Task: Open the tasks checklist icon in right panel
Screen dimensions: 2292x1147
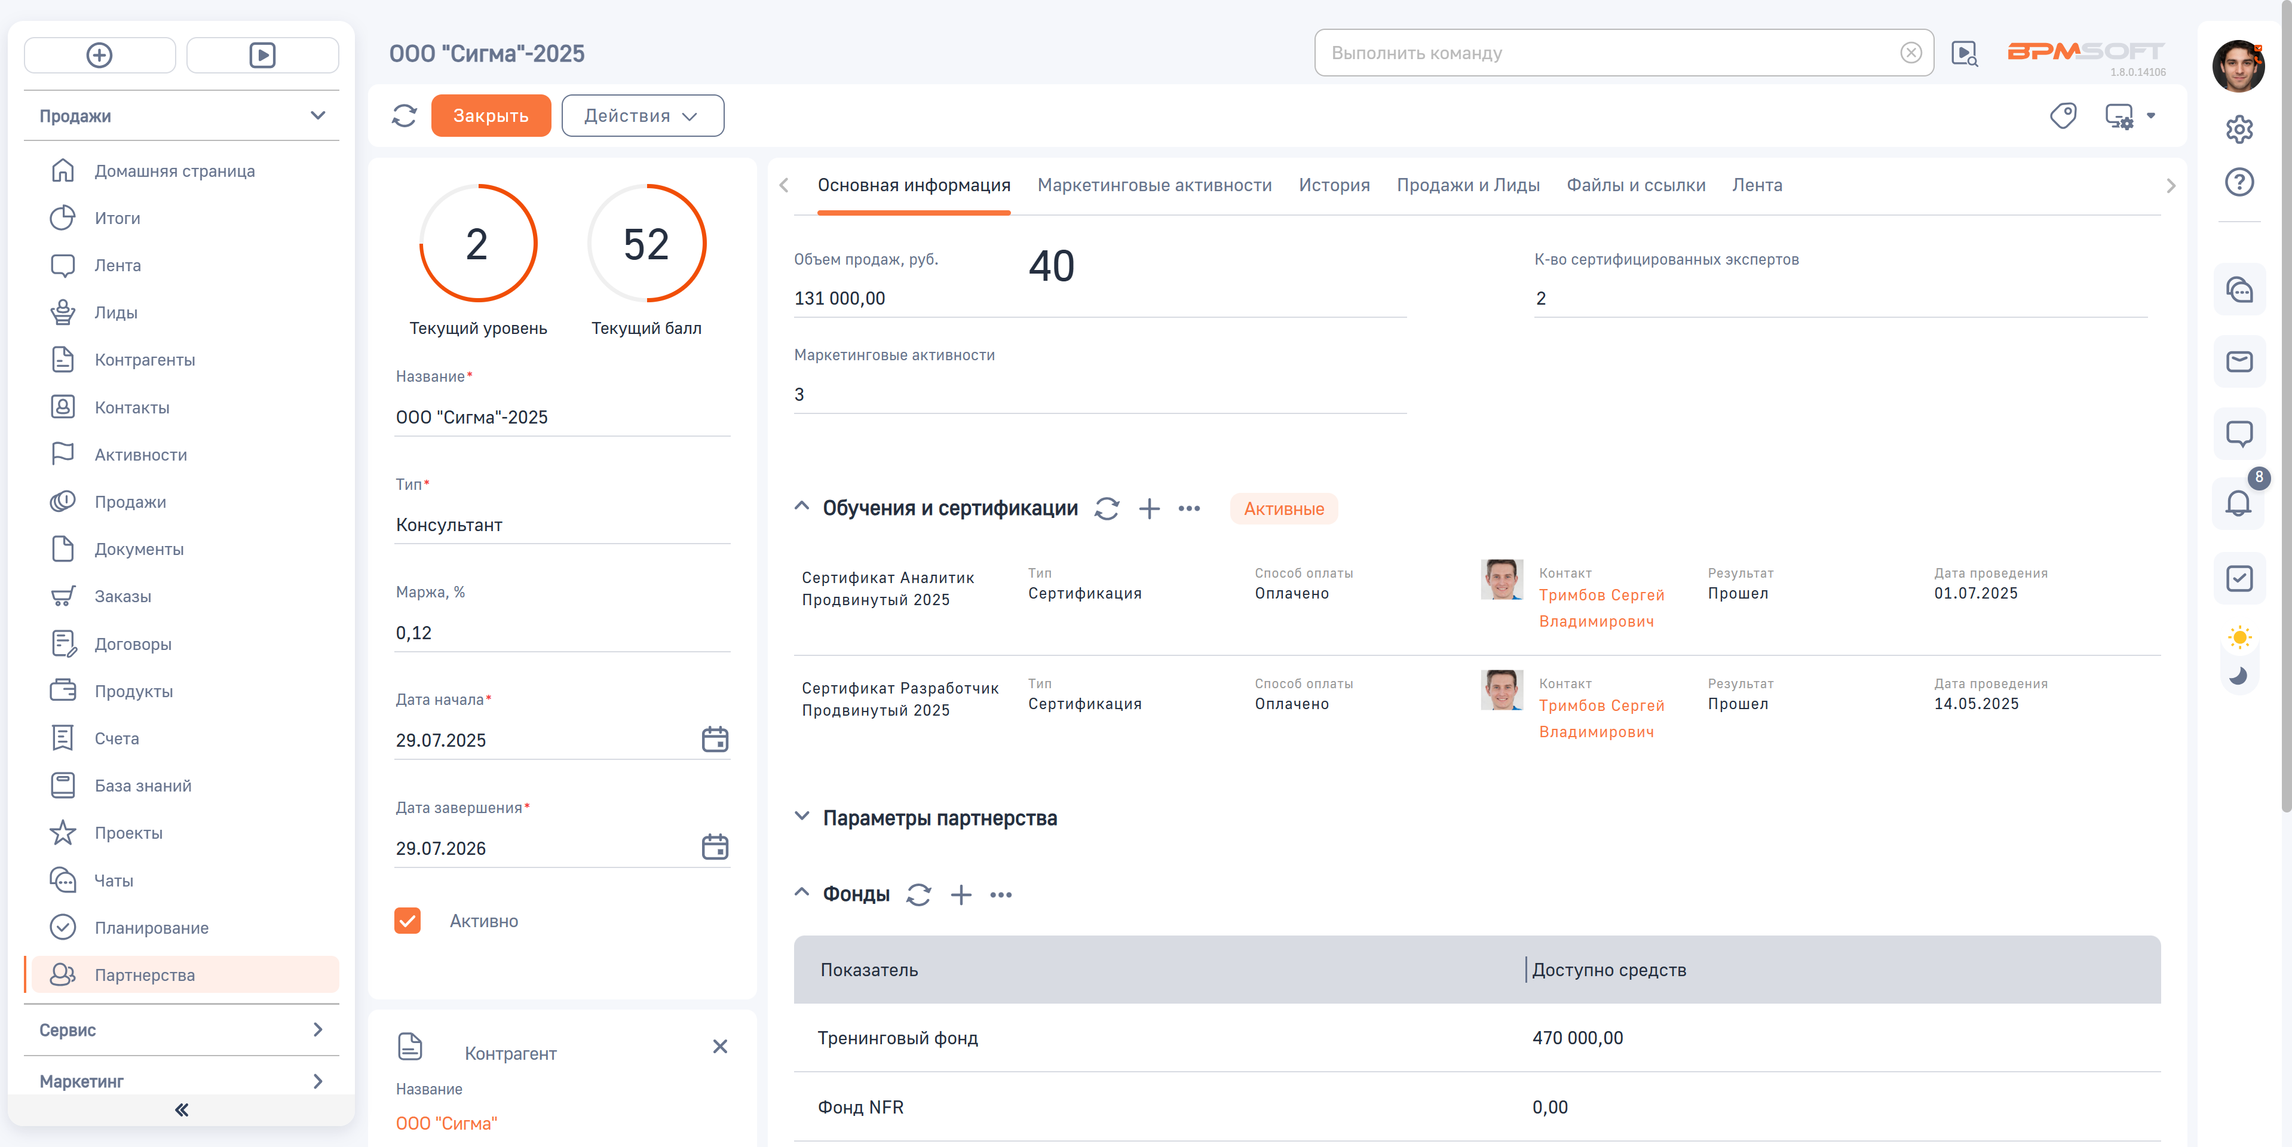Action: [2239, 578]
